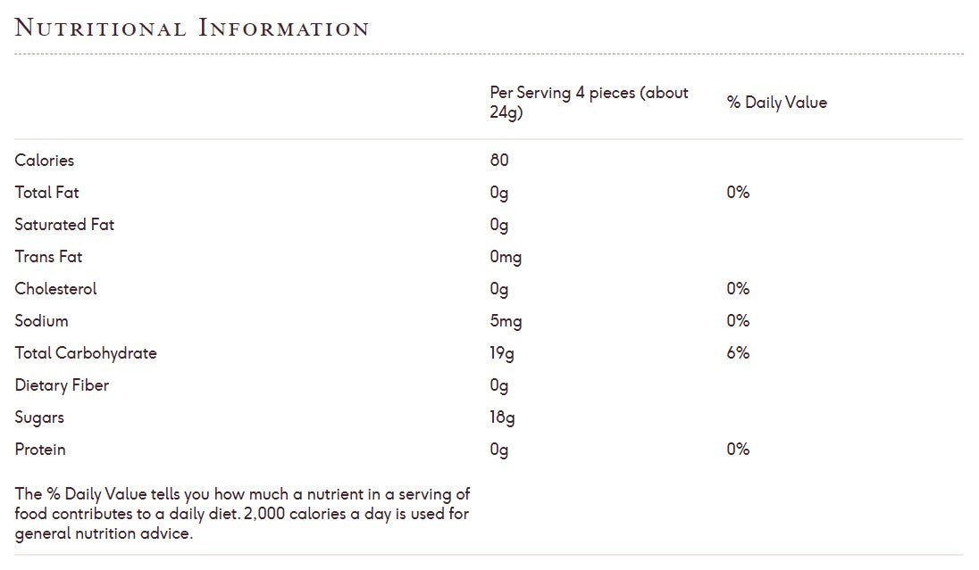This screenshot has height=570, width=979.
Task: Select the Calories row label
Action: pos(45,161)
